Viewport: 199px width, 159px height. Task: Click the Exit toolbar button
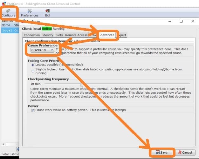click(x=48, y=13)
